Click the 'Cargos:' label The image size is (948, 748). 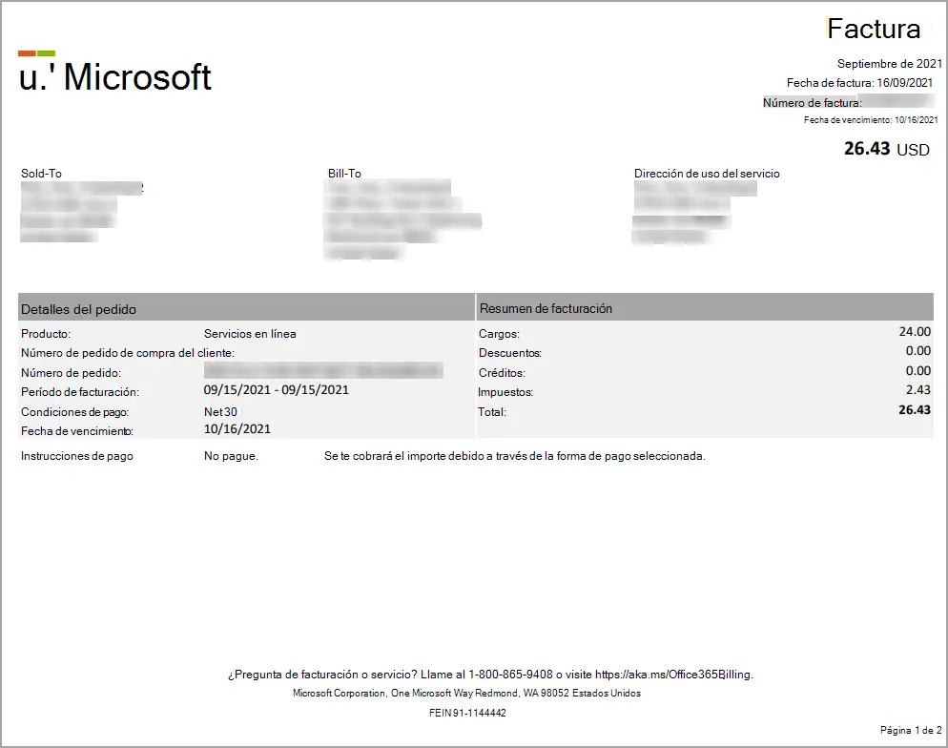tap(499, 334)
